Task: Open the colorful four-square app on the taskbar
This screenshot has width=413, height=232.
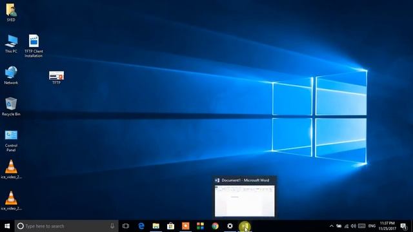Action: (x=200, y=226)
